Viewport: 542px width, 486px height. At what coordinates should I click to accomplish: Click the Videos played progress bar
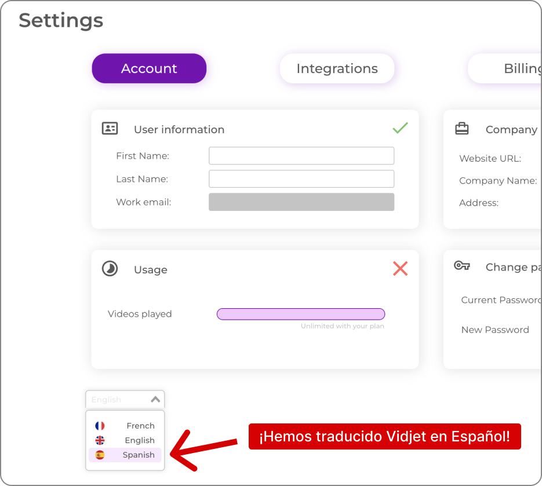coord(301,314)
